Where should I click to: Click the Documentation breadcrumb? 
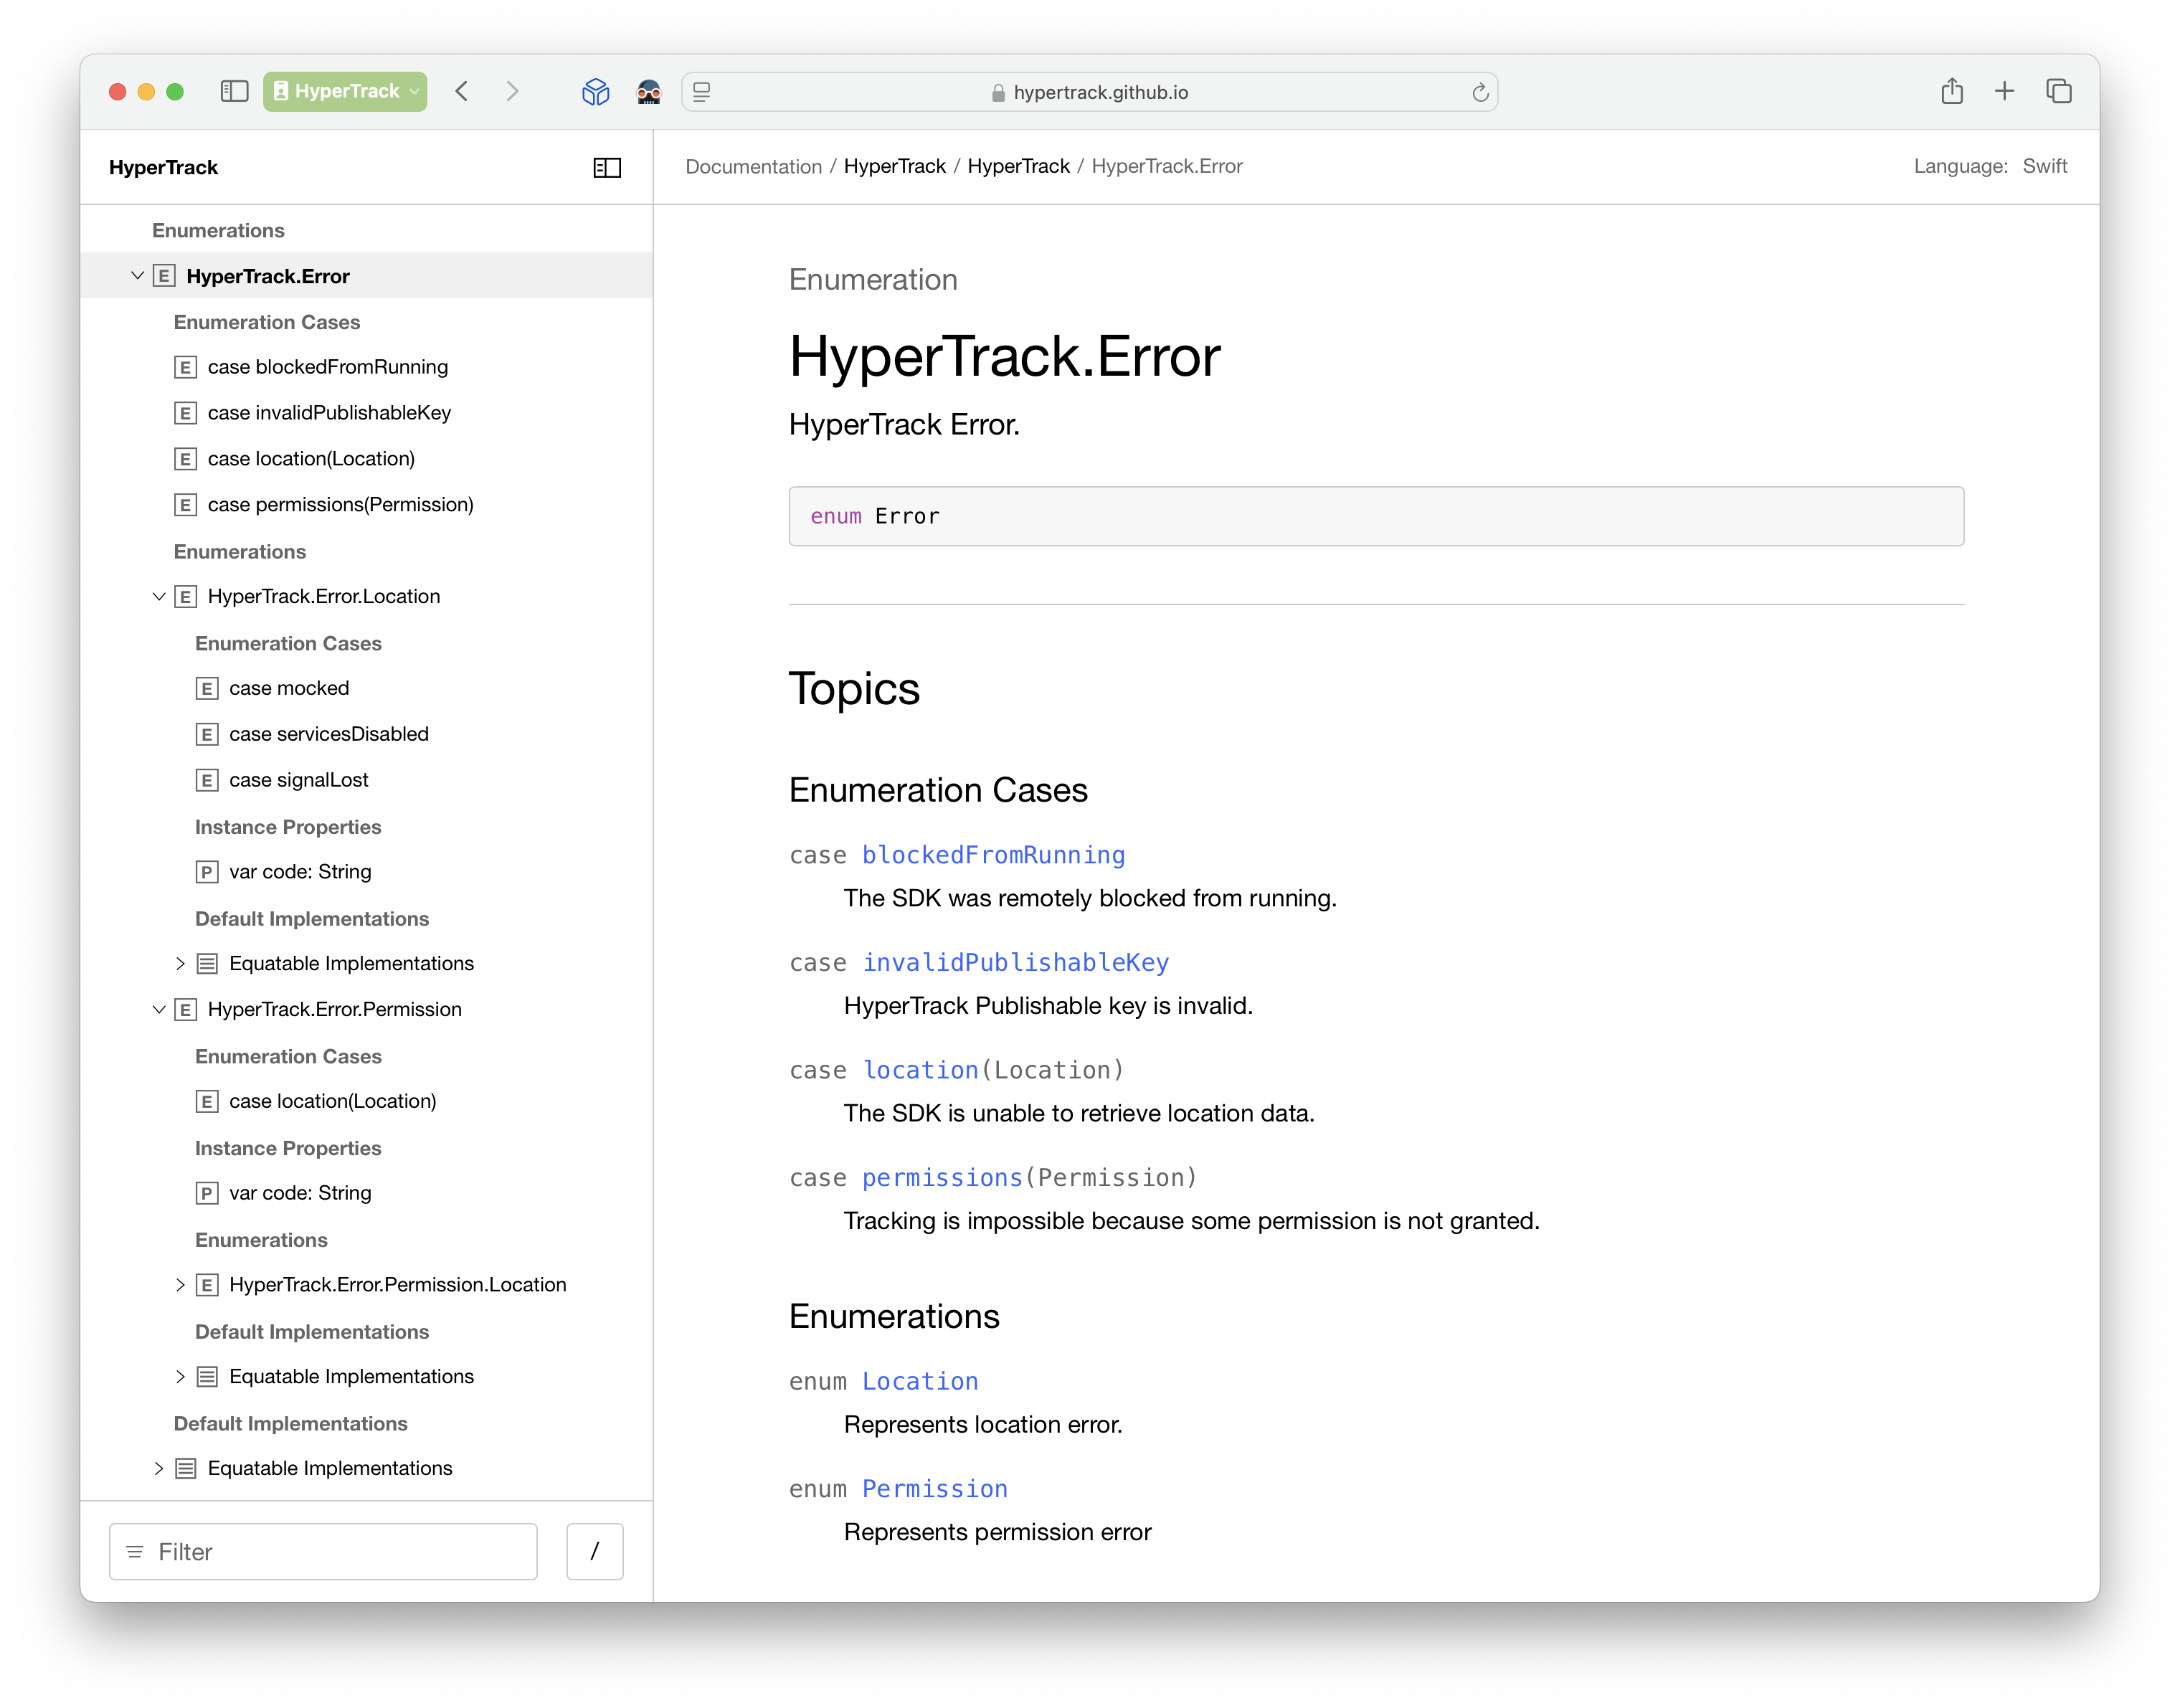[x=753, y=166]
